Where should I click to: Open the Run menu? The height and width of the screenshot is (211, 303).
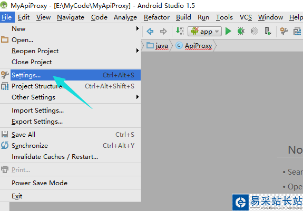pyautogui.click(x=203, y=17)
